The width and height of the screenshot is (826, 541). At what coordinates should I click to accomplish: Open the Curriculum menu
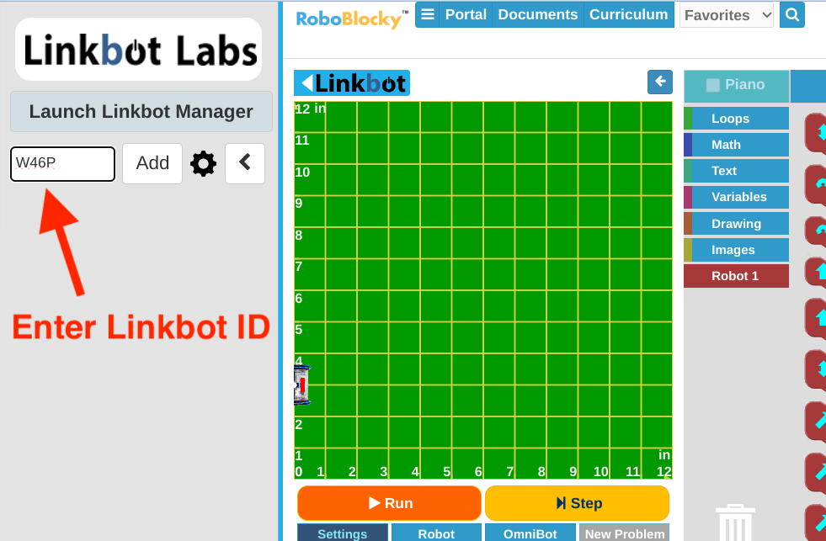pyautogui.click(x=628, y=14)
